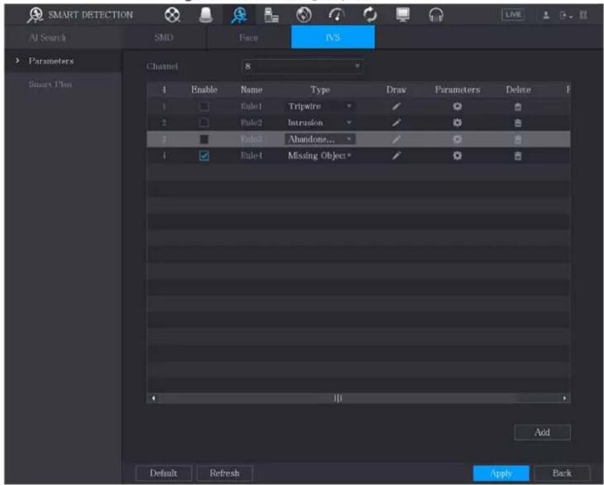Click the Type column header

319,90
